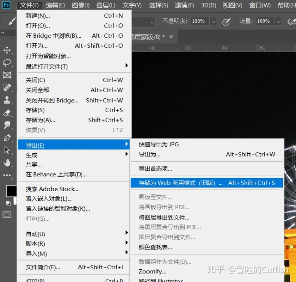Choose 在 Bridge 中浏览(B)...
The width and height of the screenshot is (296, 282).
tap(74, 35)
